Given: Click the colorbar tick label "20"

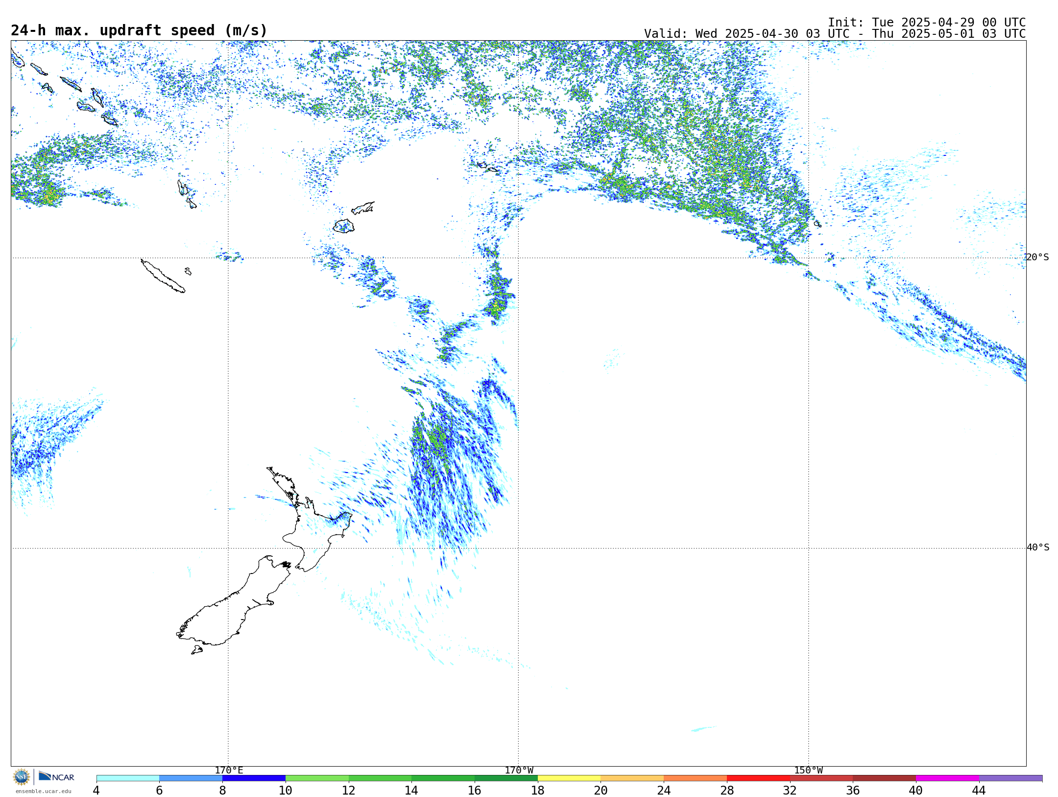Looking at the screenshot, I should point(601,790).
